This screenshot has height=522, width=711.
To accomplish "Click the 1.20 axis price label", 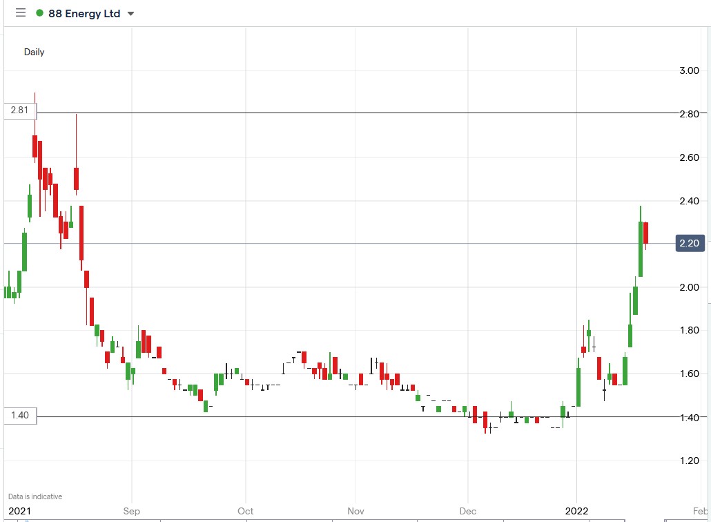I will coord(689,460).
